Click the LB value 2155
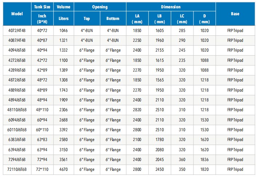 pyautogui.click(x=160, y=51)
